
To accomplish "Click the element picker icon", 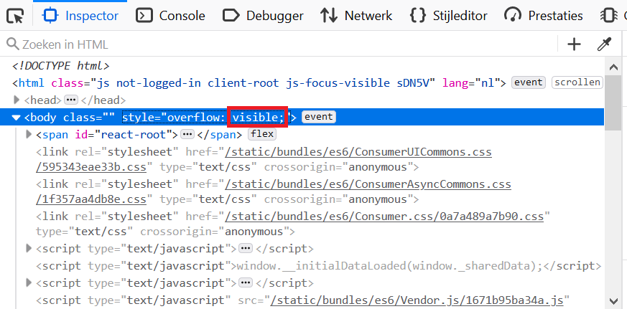I will 16,15.
